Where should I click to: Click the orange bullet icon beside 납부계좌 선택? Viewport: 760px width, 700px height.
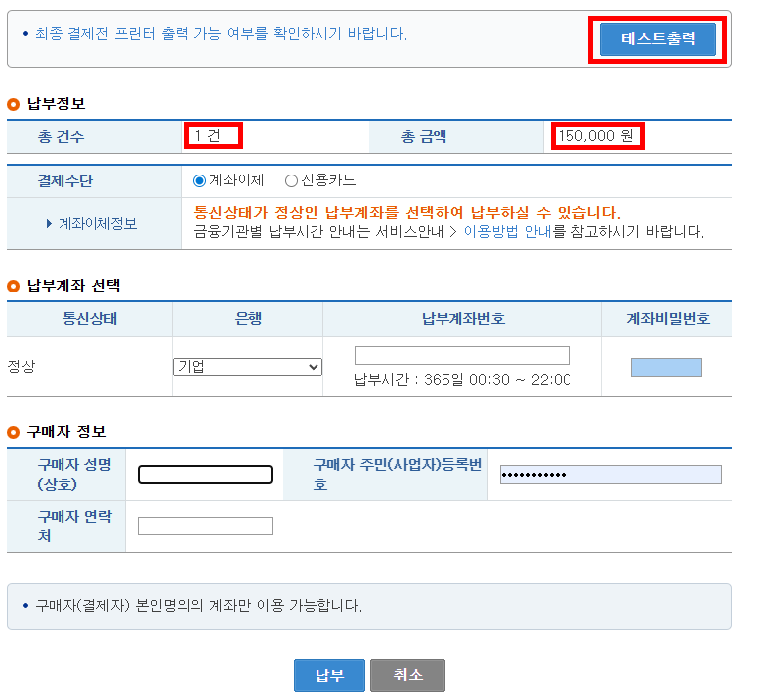click(13, 286)
